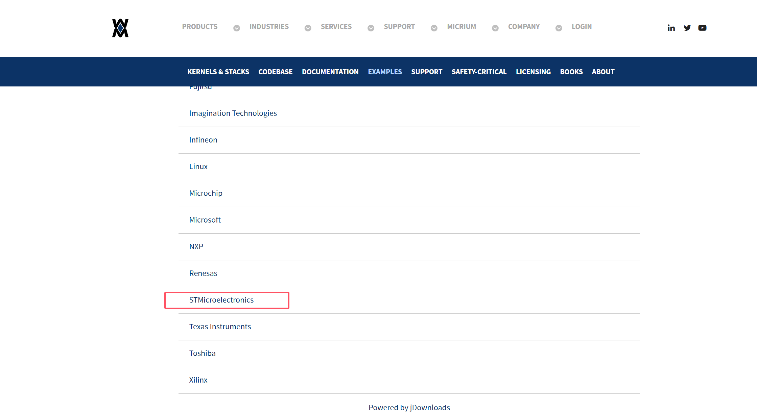Expand the Industries dropdown arrow
The image size is (757, 414).
click(x=308, y=28)
